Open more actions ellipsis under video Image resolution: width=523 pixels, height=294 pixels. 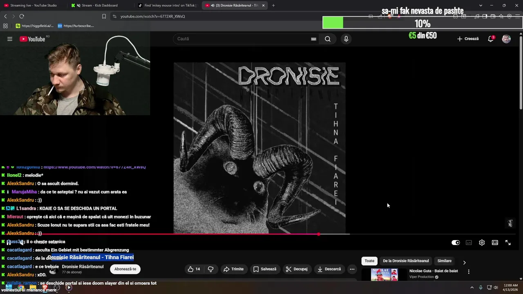point(352,269)
